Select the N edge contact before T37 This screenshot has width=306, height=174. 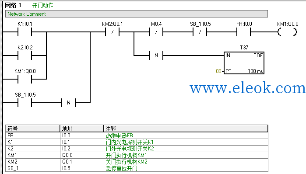[x=156, y=56]
